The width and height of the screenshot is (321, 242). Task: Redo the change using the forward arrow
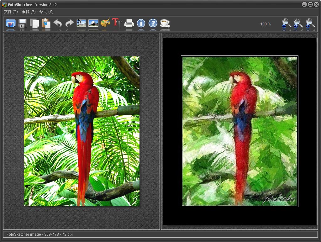pyautogui.click(x=70, y=23)
